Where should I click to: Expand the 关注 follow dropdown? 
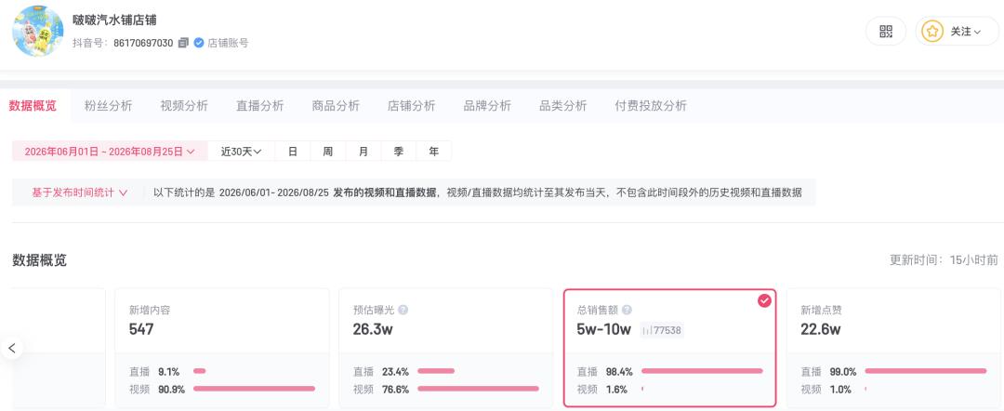coord(958,32)
